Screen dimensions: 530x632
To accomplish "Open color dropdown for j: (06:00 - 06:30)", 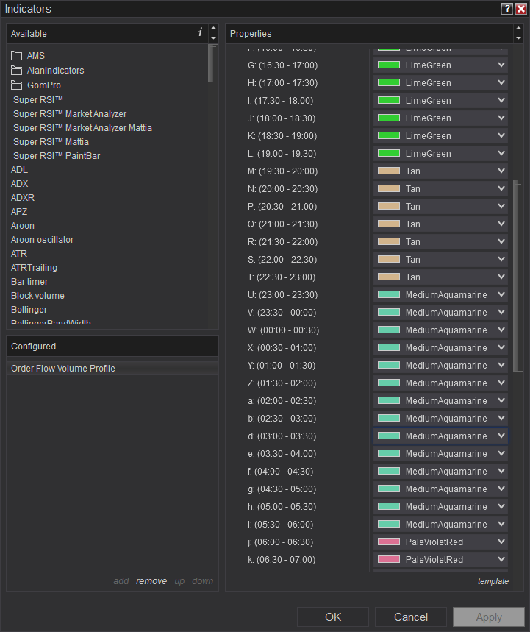I will [501, 542].
